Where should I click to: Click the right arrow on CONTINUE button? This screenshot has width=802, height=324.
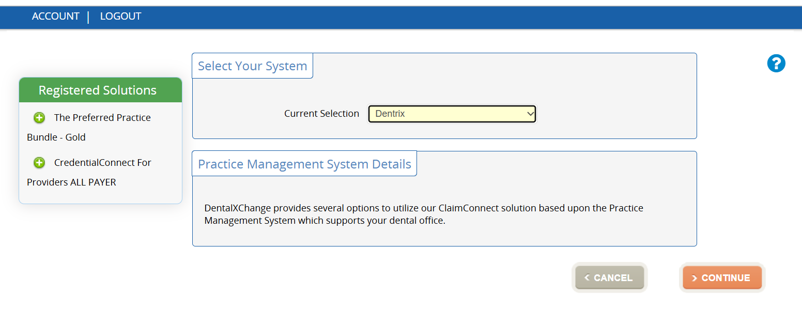pos(695,278)
